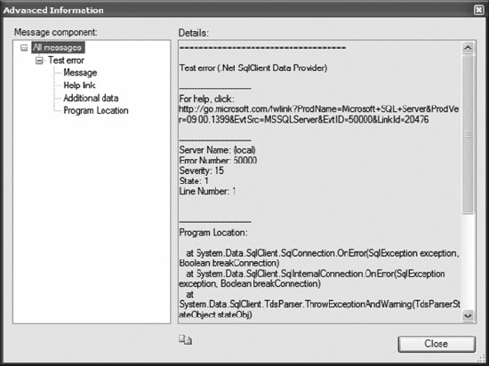Click the Server Name line in Details
Screen dimensions: 489x366
217,150
